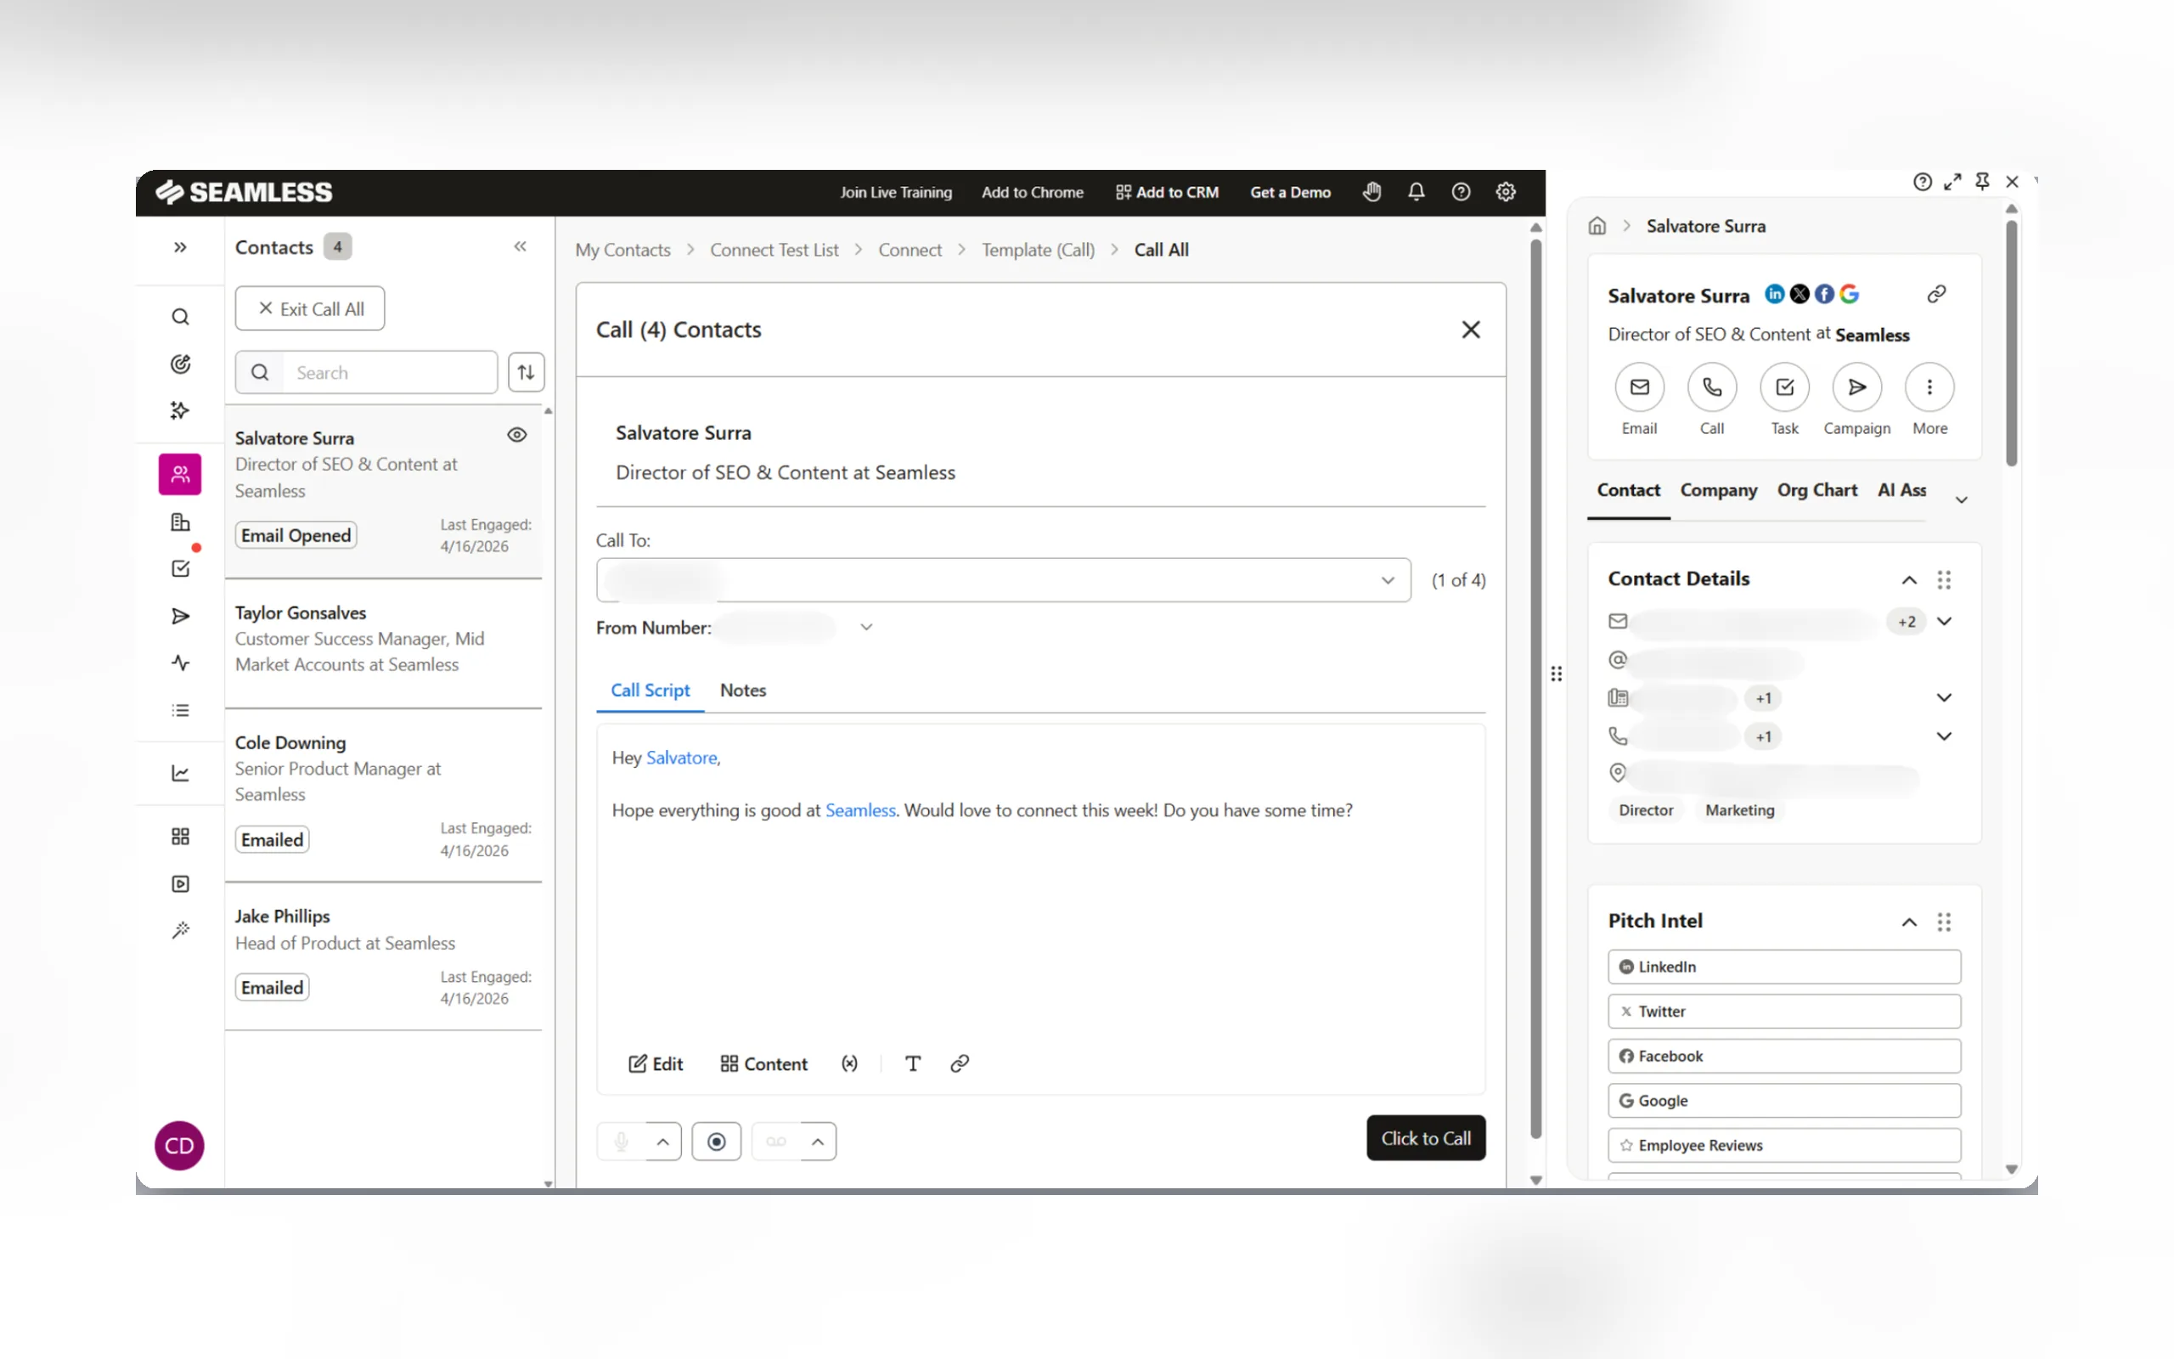Show more contact panel tabs chevron

coord(1962,499)
